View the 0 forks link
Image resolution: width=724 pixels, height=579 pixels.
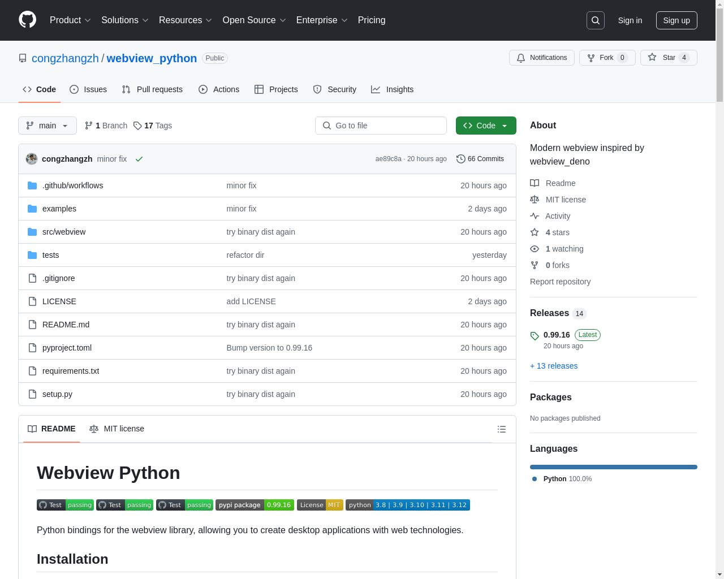click(550, 265)
